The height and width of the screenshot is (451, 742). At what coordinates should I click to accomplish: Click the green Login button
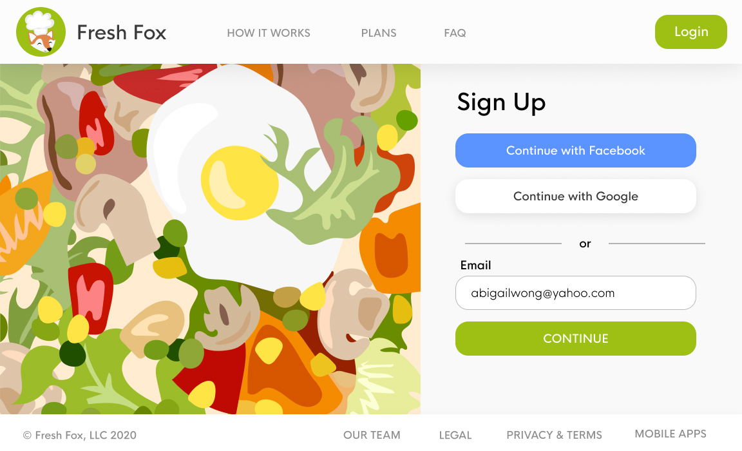(691, 32)
